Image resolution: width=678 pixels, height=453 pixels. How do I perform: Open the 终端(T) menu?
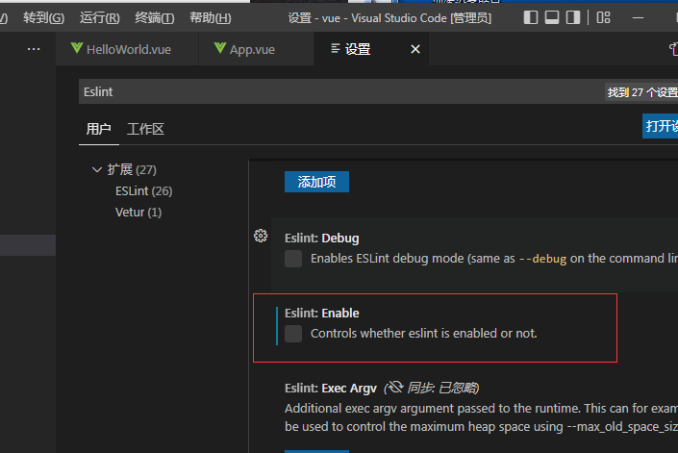[155, 17]
